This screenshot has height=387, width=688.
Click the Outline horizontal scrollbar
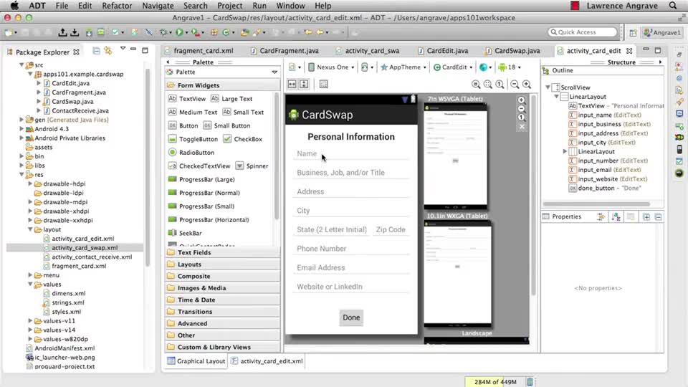coord(596,204)
